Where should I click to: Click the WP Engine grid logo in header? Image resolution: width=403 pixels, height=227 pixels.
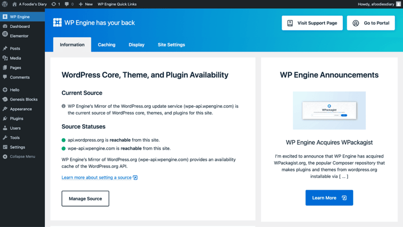point(57,22)
